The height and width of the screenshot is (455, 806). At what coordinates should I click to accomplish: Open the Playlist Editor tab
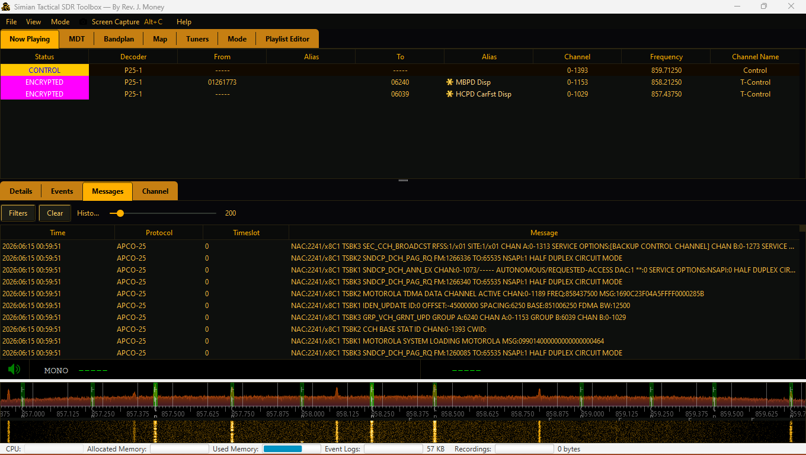[x=287, y=39]
